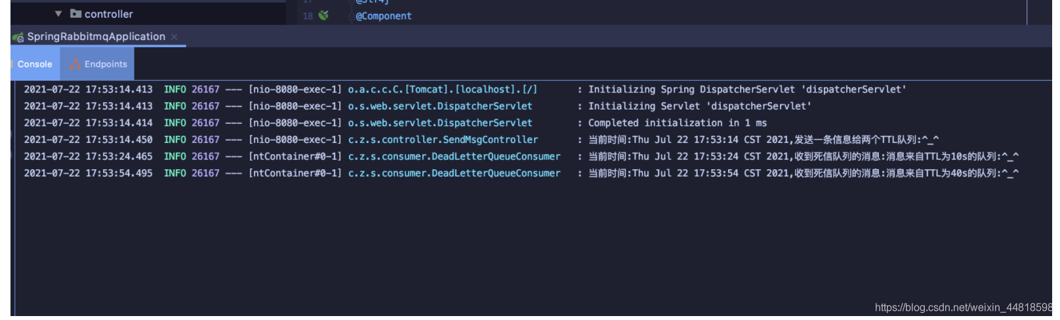Click the log text "Completed initialization in 1 ms"
The width and height of the screenshot is (1060, 320).
pyautogui.click(x=678, y=123)
